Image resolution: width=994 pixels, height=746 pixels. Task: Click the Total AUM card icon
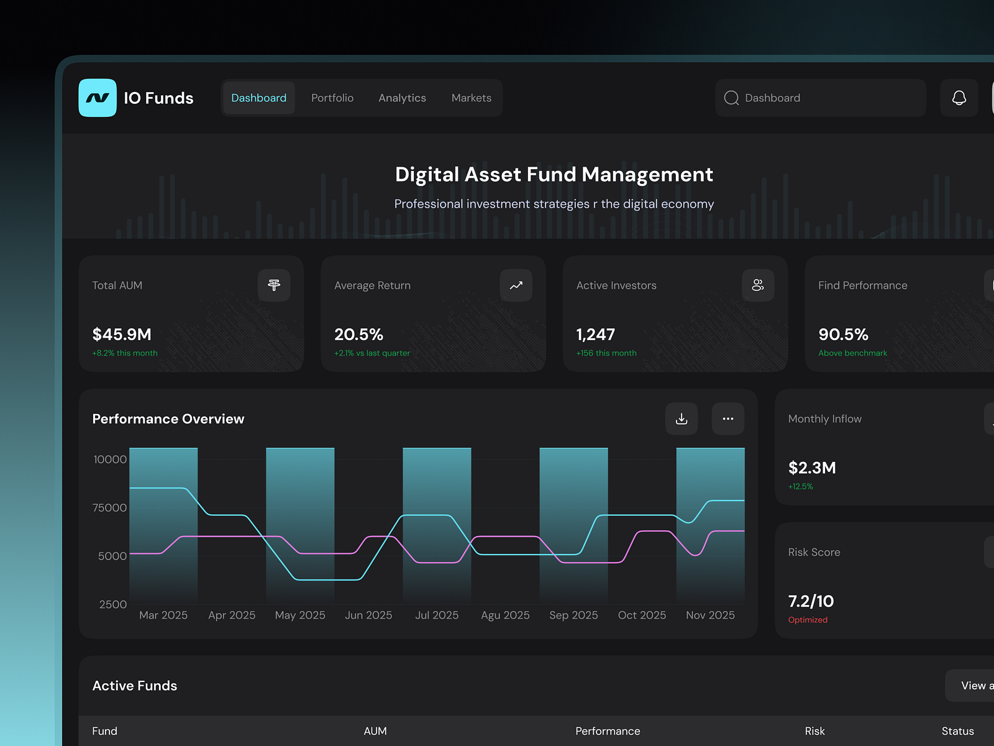(x=273, y=285)
